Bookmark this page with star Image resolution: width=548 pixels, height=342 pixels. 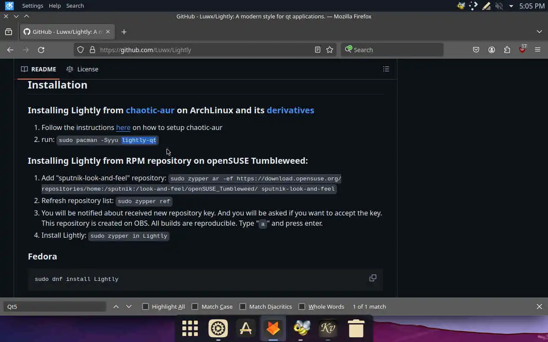330,50
